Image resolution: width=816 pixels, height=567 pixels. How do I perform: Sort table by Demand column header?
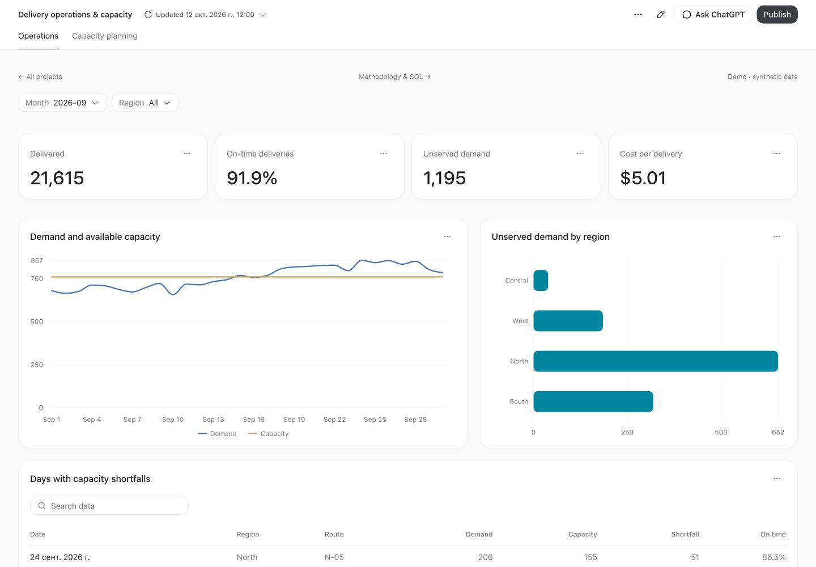coord(479,534)
